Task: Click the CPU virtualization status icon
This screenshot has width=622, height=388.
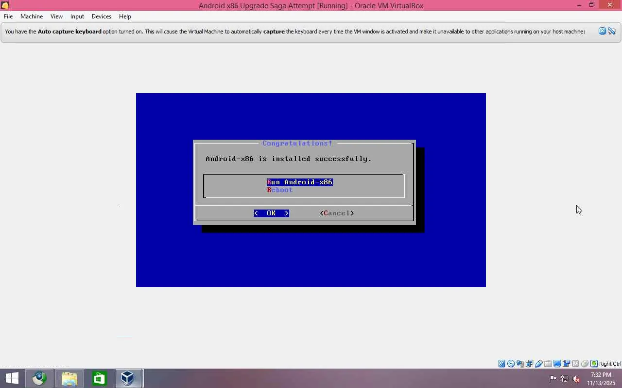Action: (x=575, y=364)
